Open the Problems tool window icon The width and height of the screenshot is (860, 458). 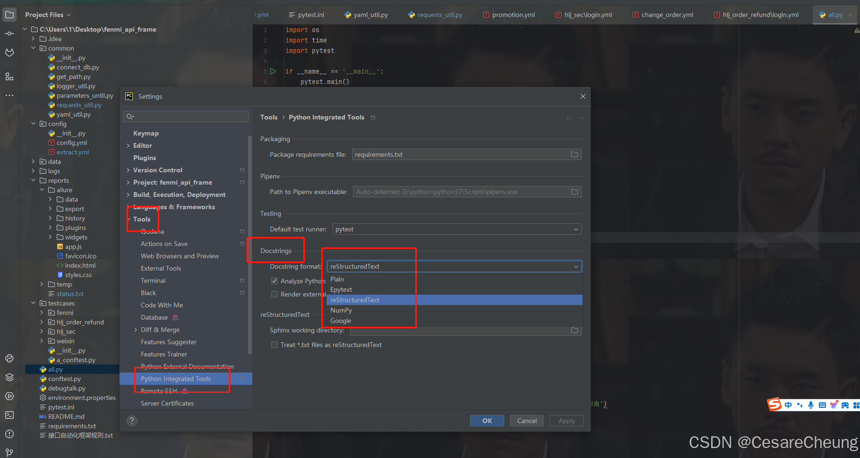[9, 434]
